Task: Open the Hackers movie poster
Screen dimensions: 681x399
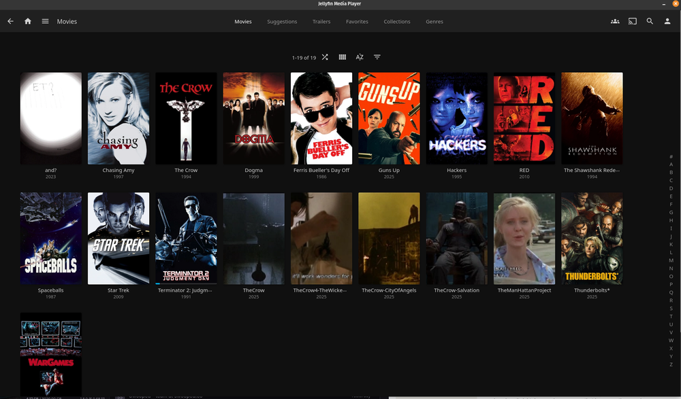Action: pos(456,118)
